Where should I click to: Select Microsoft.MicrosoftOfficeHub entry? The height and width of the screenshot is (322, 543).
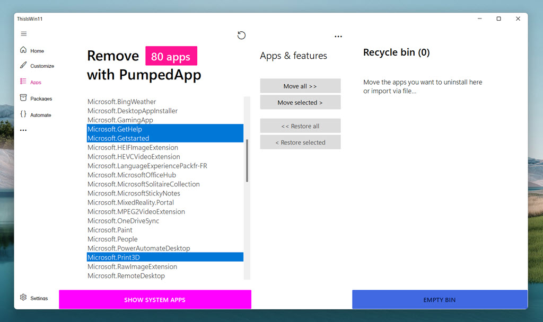pos(165,175)
